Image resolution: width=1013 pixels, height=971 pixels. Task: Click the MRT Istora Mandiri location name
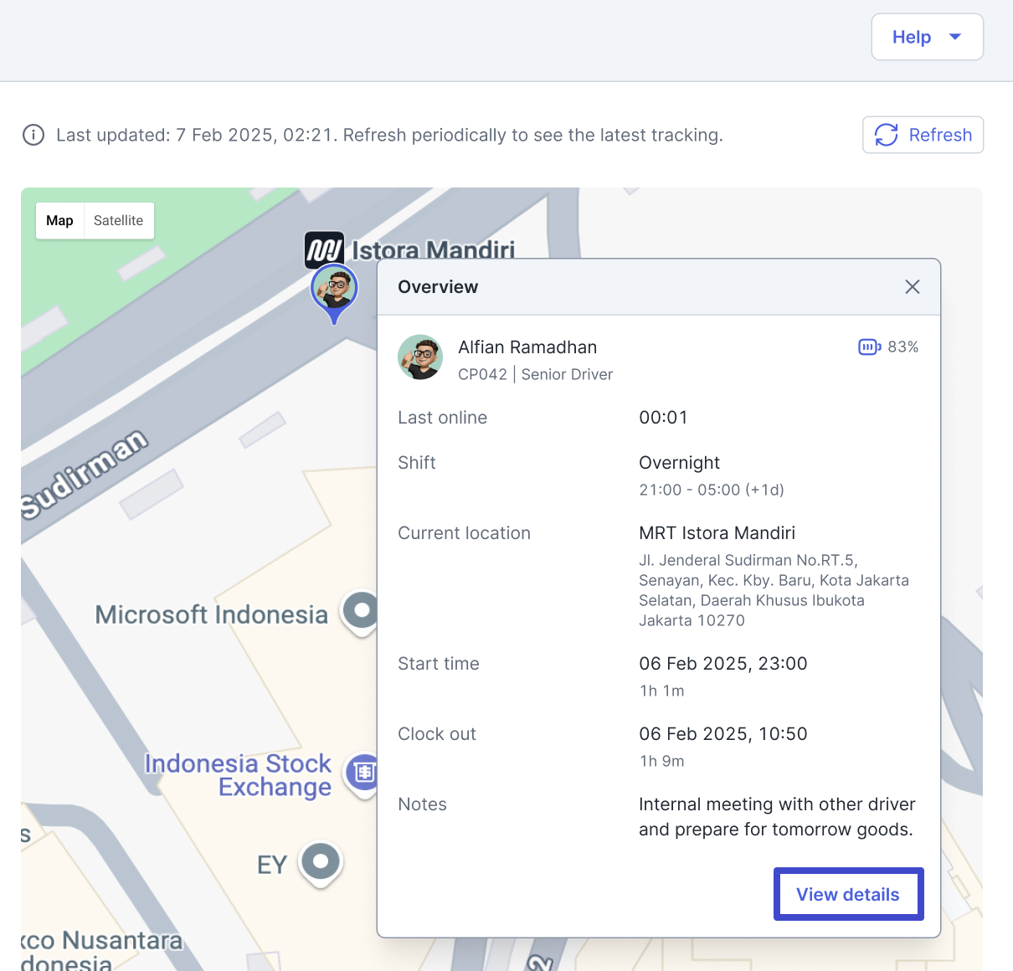pos(717,533)
